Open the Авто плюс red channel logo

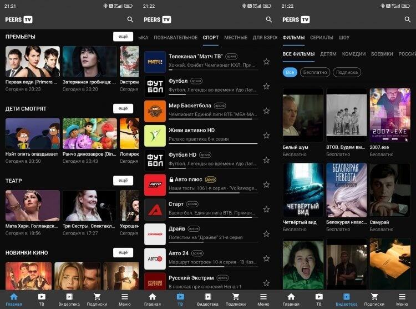pyautogui.click(x=155, y=185)
